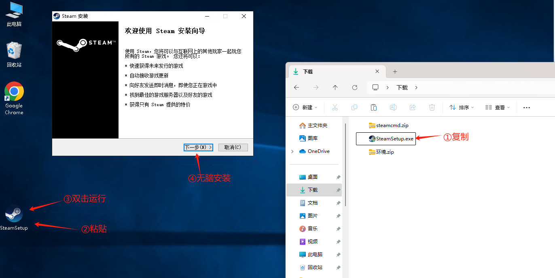Expand chevron before Downloads in address bar
Viewport: 555px width, 278px height.
click(388, 88)
